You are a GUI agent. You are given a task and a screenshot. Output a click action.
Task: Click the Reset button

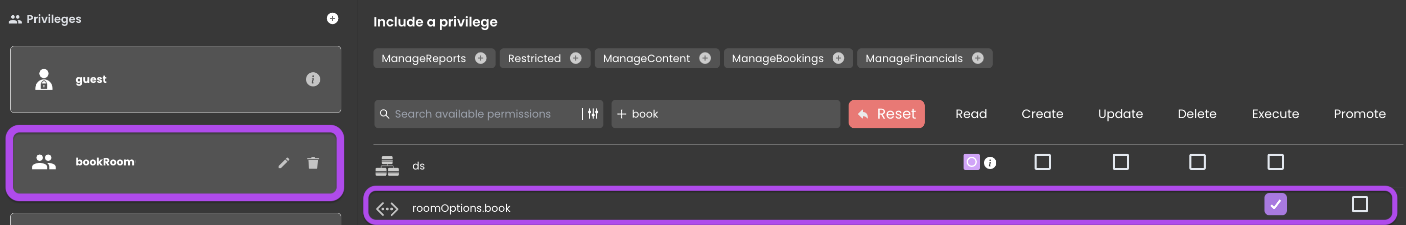(886, 114)
